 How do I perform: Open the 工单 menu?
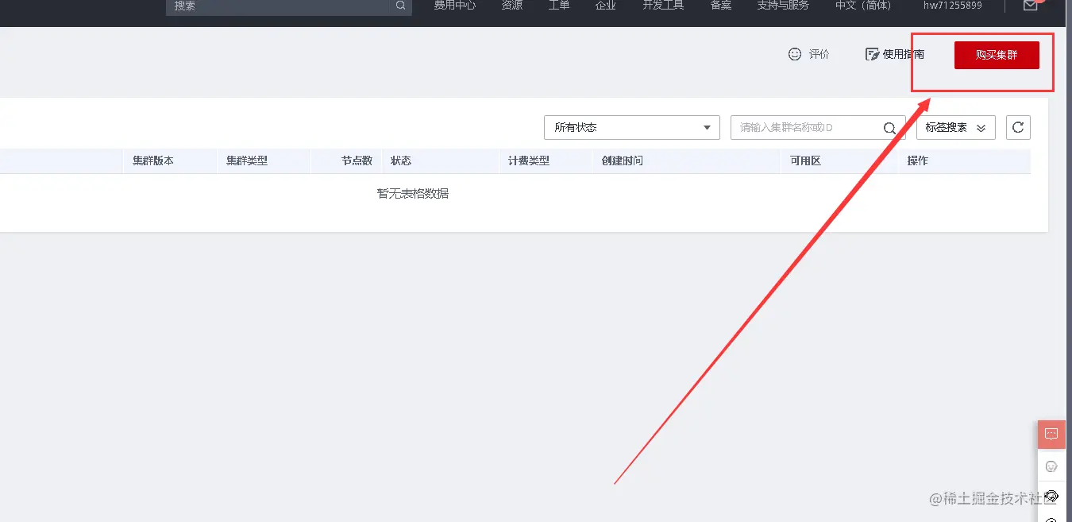coord(559,6)
